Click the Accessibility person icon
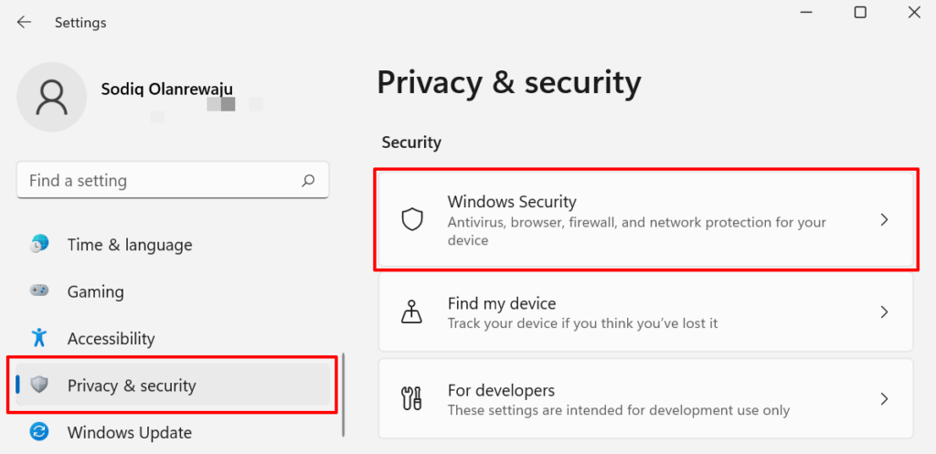The height and width of the screenshot is (454, 936). coord(39,338)
